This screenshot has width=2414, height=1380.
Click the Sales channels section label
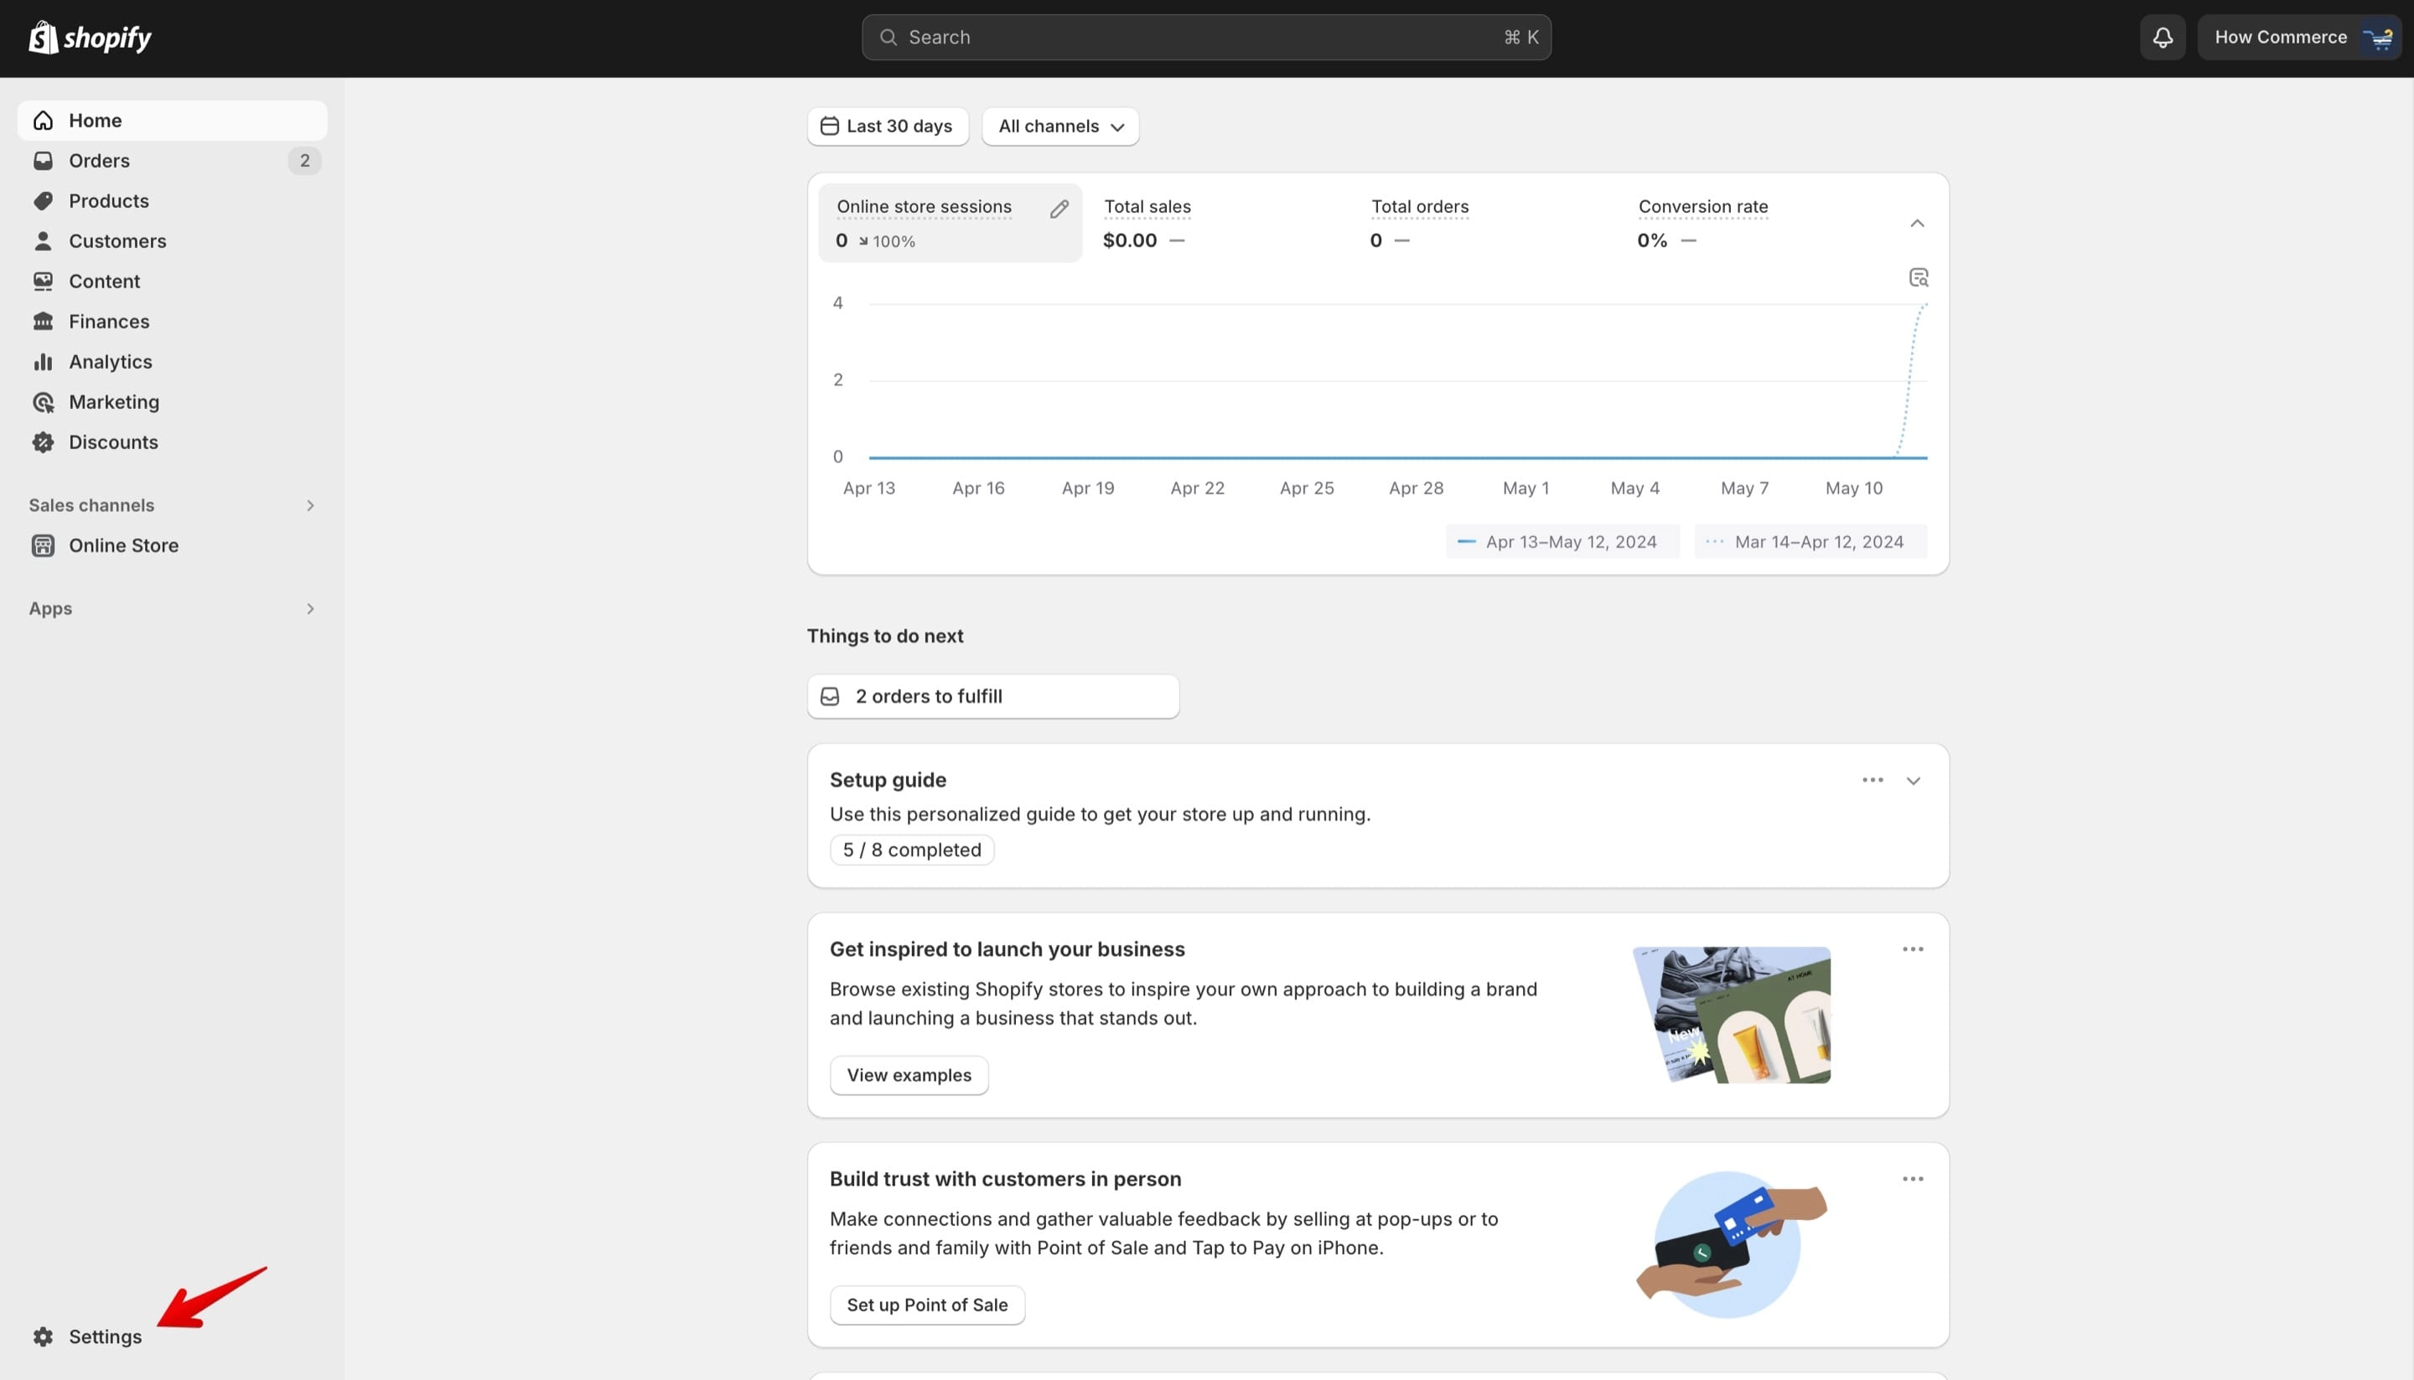coord(91,505)
